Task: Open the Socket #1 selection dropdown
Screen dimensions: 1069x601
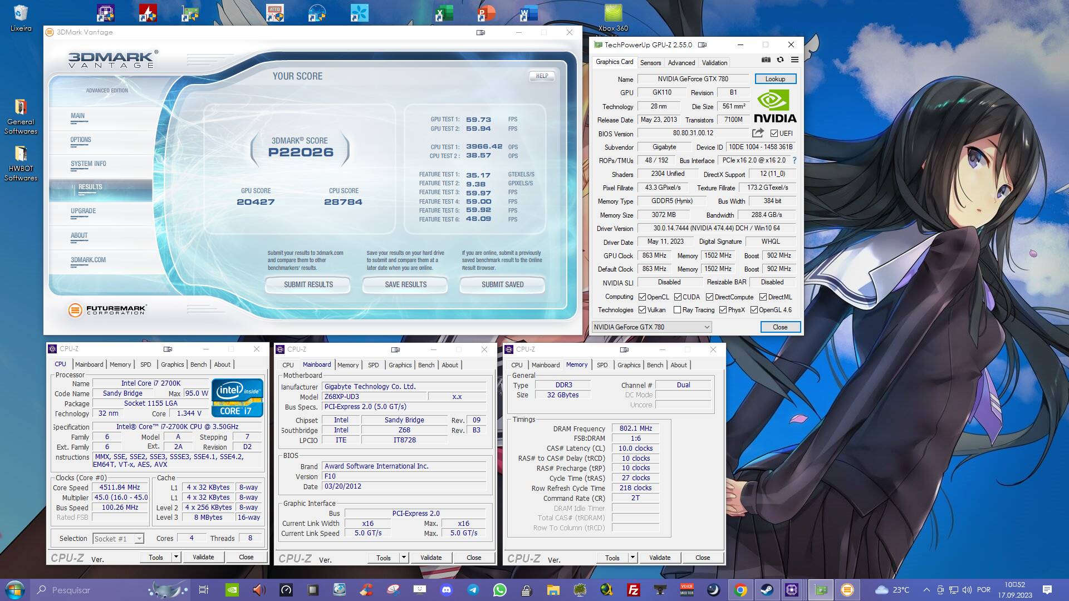Action: [x=119, y=539]
